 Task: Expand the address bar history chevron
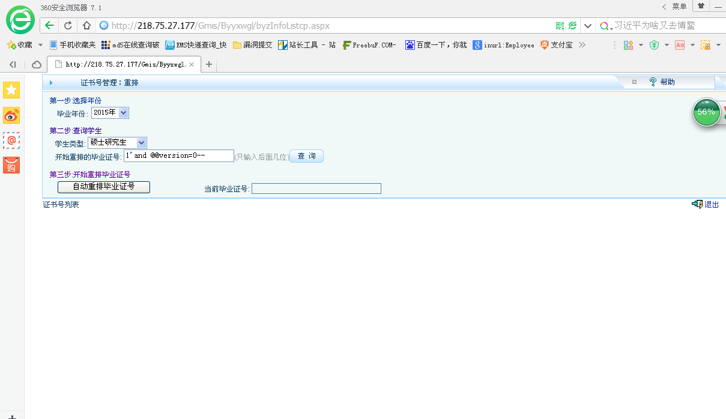(588, 26)
